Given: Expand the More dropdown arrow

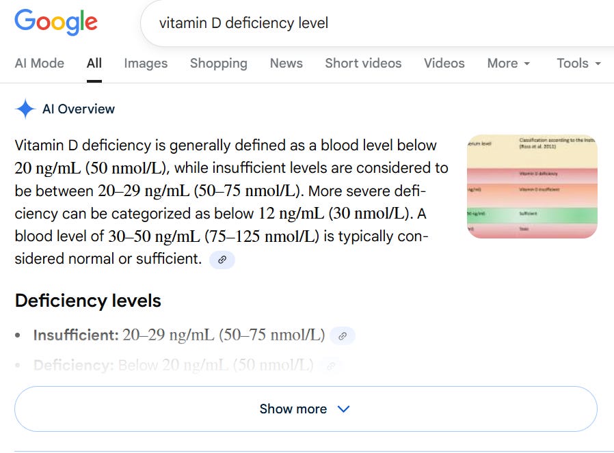Looking at the screenshot, I should tap(527, 64).
